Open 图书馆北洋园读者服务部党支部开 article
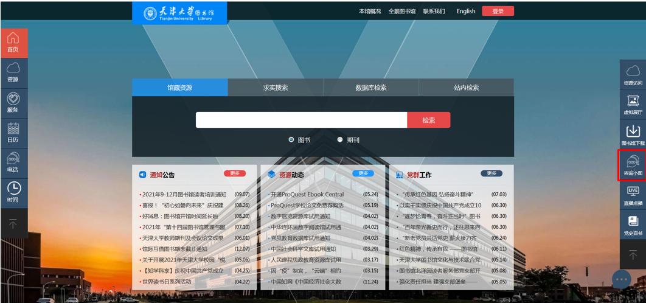Screen dimensions: 646x303 pos(440,271)
